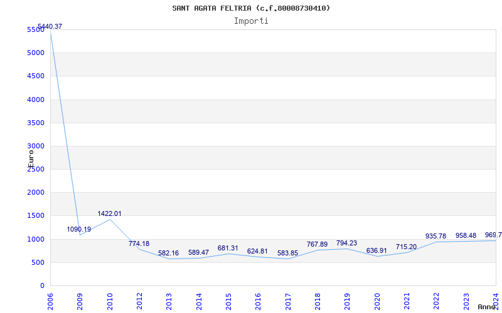Click the x-axis year 2012
The image size is (502, 313).
139,302
